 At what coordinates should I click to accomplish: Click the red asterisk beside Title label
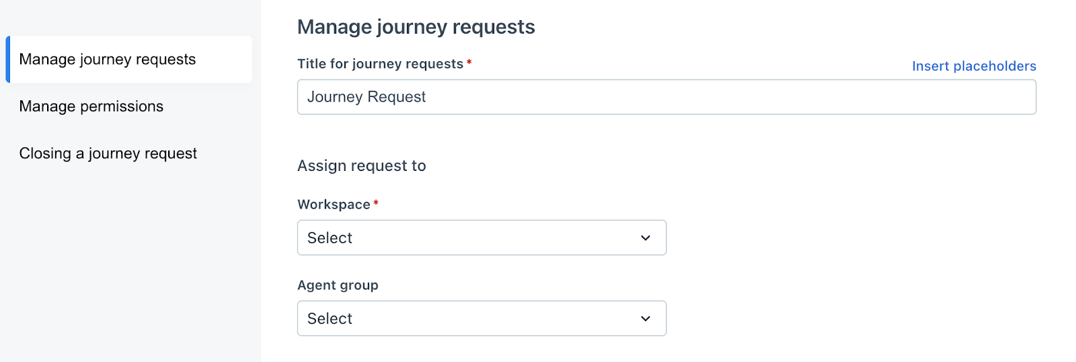coord(469,62)
